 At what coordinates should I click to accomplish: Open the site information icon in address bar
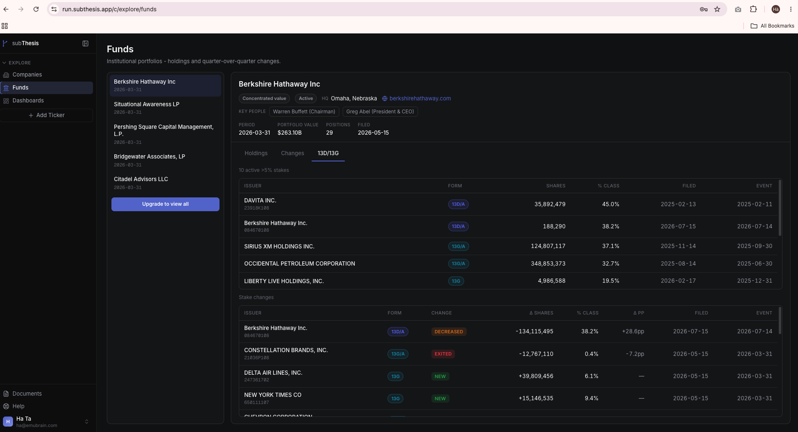point(54,9)
